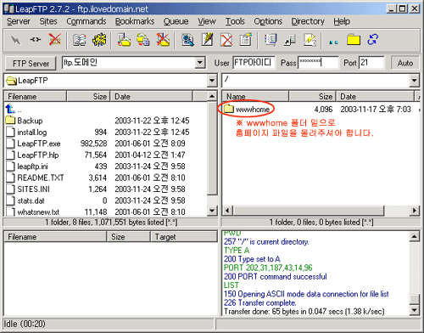Click the queue Target column header
The image size is (424, 333).
pos(183,236)
